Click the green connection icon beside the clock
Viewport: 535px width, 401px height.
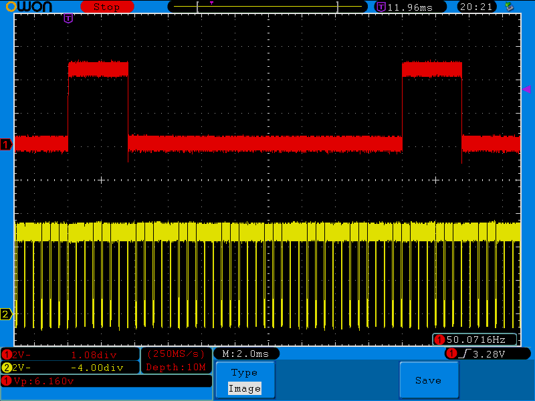[x=510, y=7]
